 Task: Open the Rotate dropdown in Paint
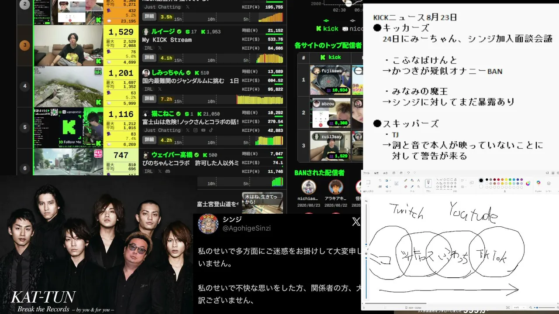[390, 180]
